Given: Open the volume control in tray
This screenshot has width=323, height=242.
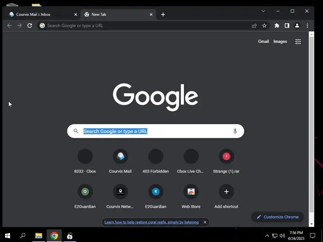Looking at the screenshot, I should pos(282,236).
